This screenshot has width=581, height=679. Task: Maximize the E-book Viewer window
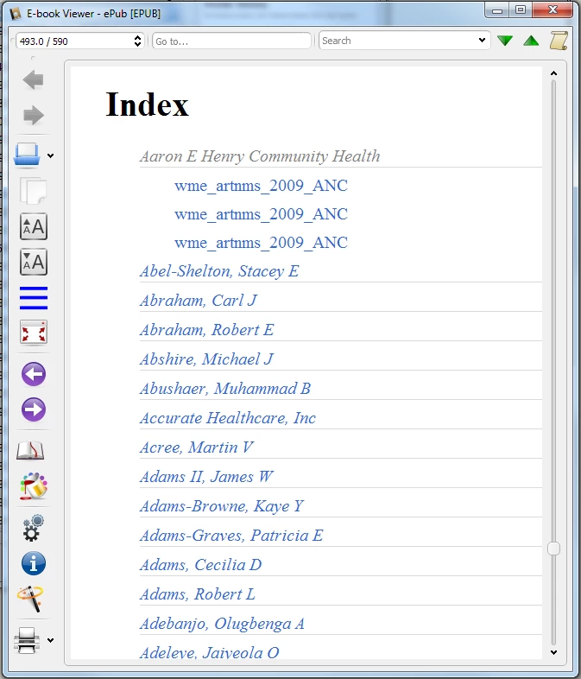coord(521,10)
